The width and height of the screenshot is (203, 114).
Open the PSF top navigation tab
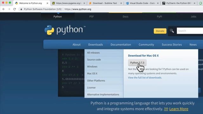click(x=92, y=16)
